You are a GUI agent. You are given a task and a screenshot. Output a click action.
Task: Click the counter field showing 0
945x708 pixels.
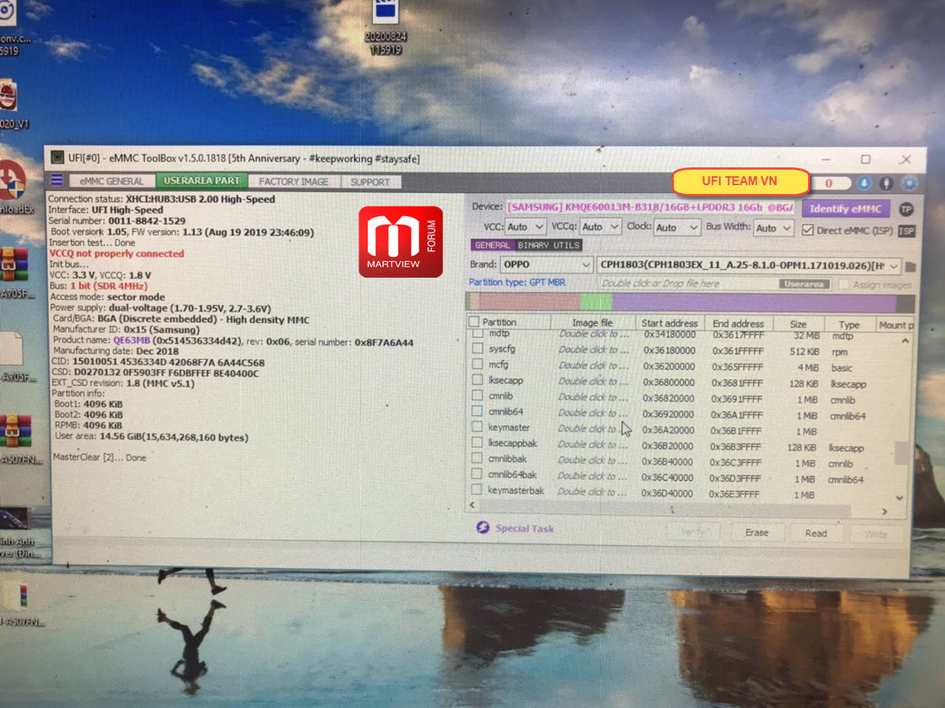point(829,183)
